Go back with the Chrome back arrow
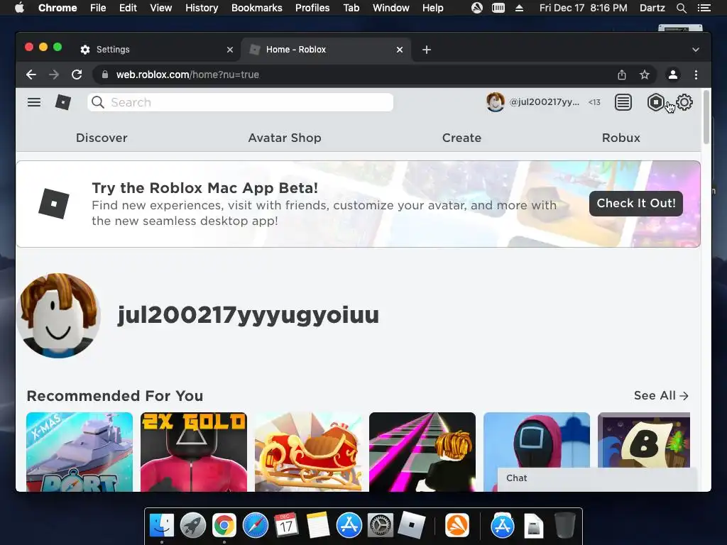Image resolution: width=727 pixels, height=545 pixels. [31, 75]
